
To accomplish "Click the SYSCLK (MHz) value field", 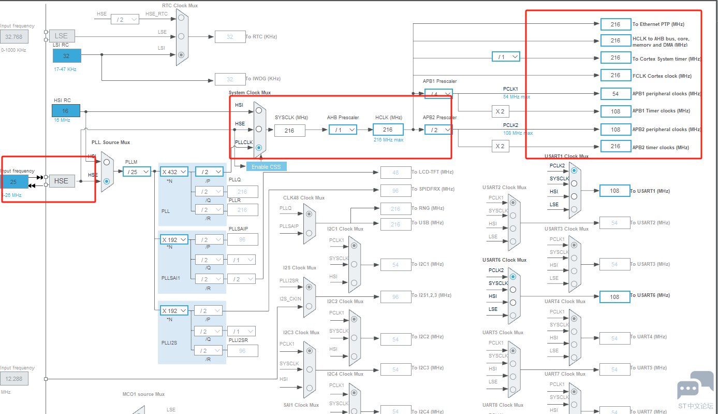I will click(289, 131).
